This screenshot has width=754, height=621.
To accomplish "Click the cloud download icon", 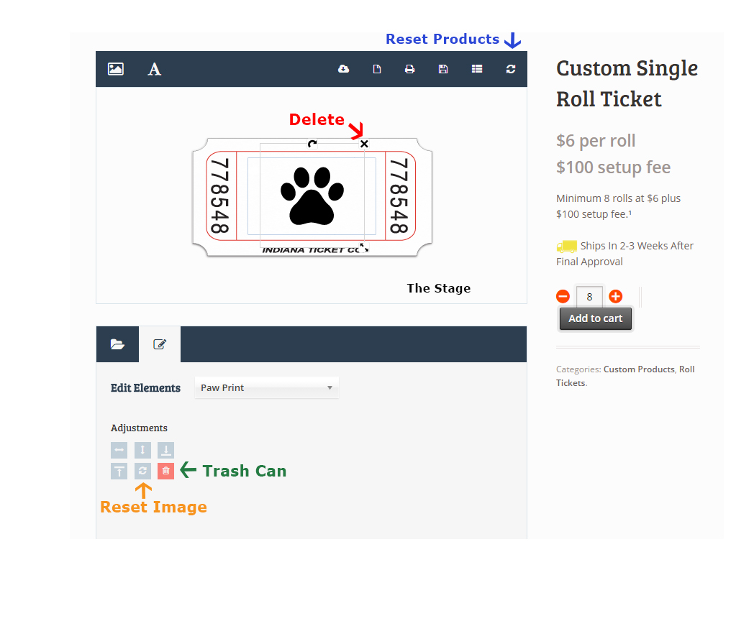I will click(x=343, y=69).
